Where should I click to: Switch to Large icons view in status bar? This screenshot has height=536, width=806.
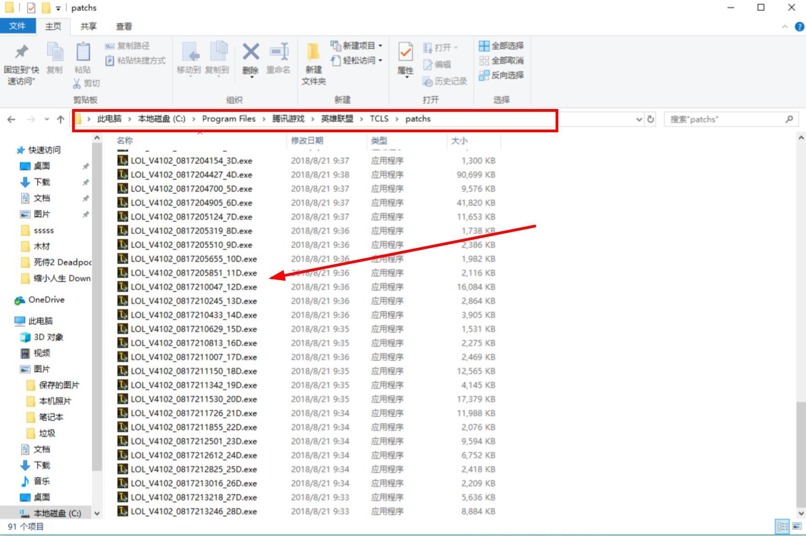point(796,526)
